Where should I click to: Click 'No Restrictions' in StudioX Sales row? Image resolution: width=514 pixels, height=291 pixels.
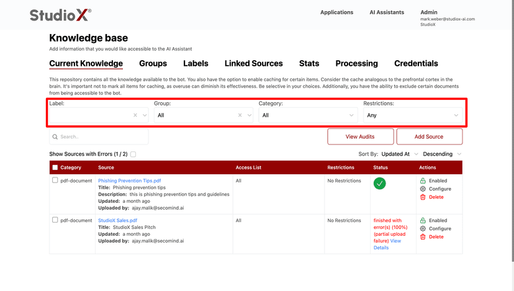click(344, 220)
